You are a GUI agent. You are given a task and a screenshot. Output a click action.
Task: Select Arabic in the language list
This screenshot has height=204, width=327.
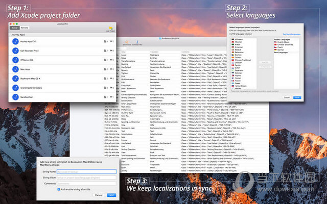tap(238, 44)
